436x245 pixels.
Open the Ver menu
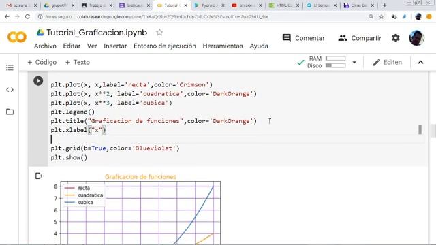(x=92, y=46)
